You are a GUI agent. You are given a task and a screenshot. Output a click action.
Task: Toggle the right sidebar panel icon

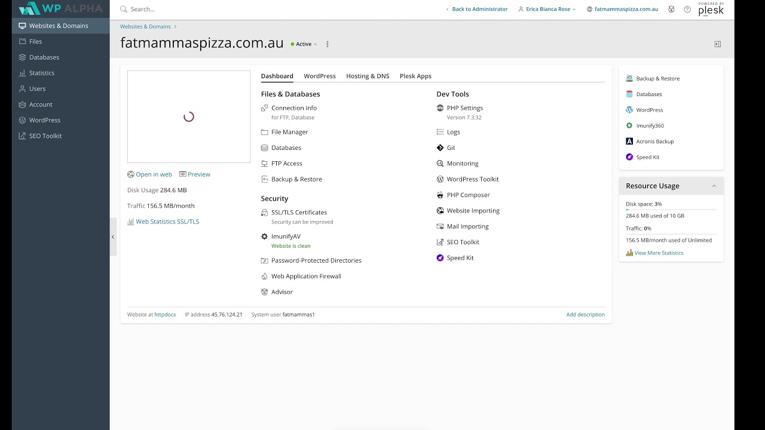[x=718, y=44]
